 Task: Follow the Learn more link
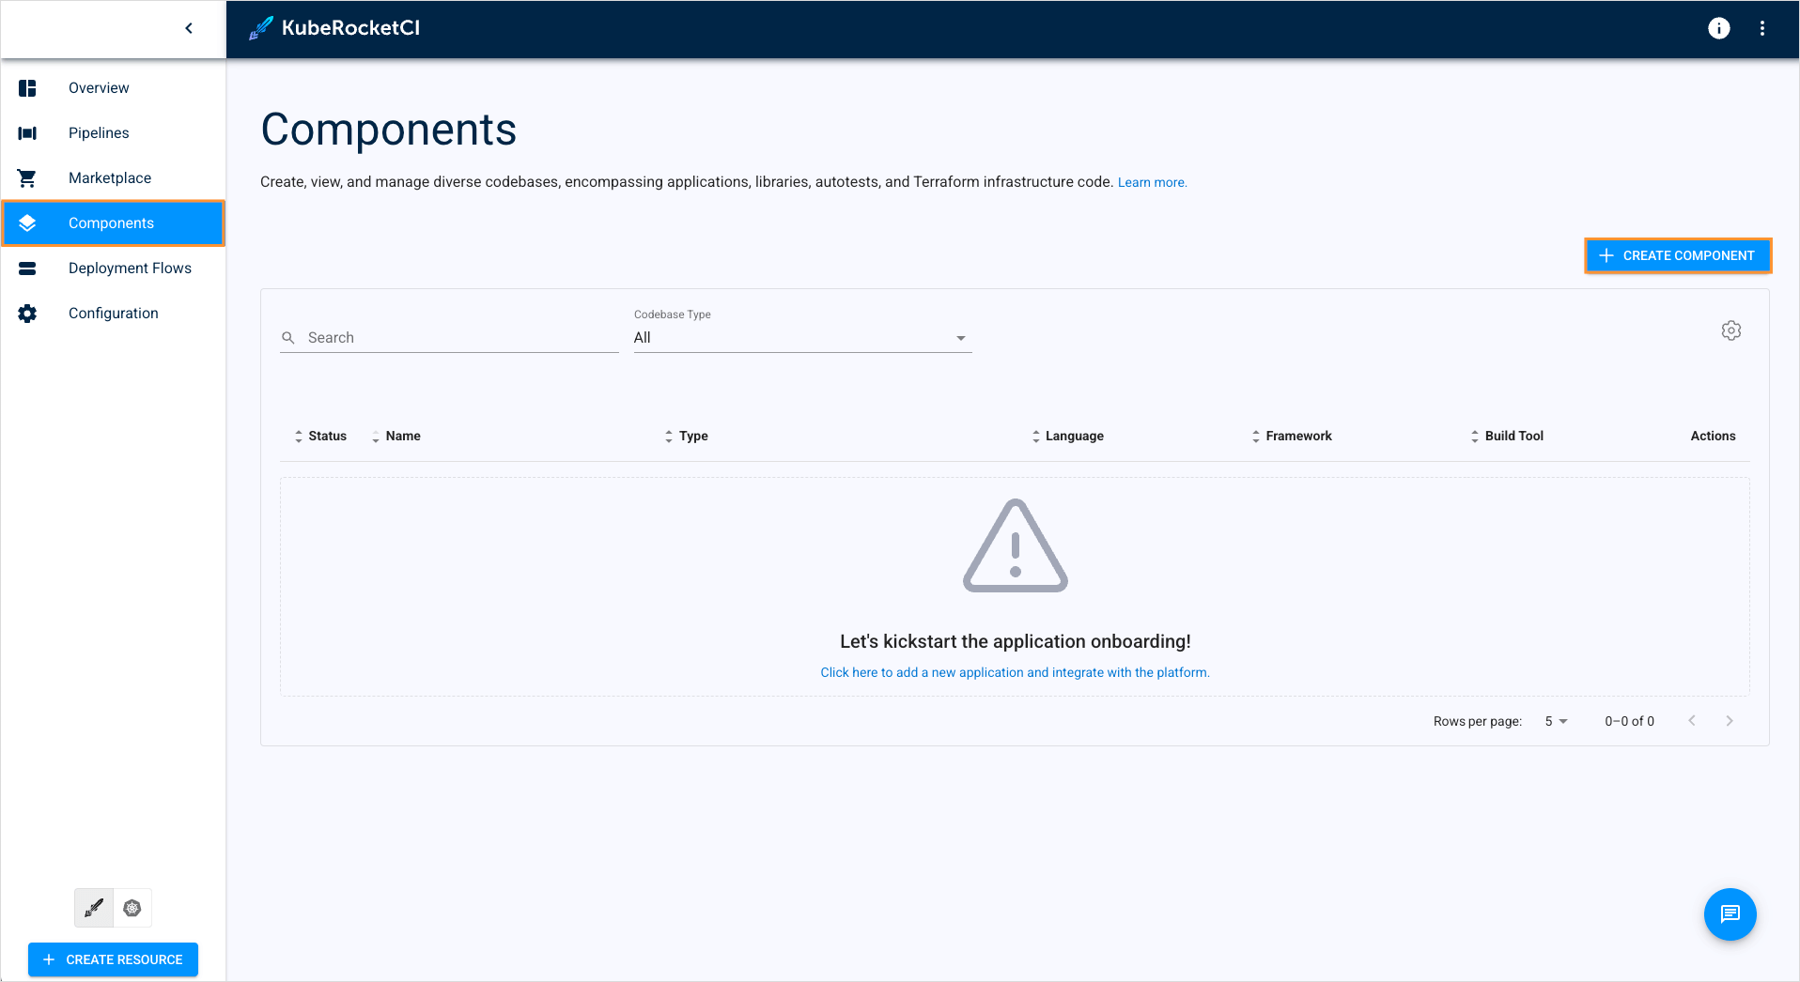(1152, 181)
